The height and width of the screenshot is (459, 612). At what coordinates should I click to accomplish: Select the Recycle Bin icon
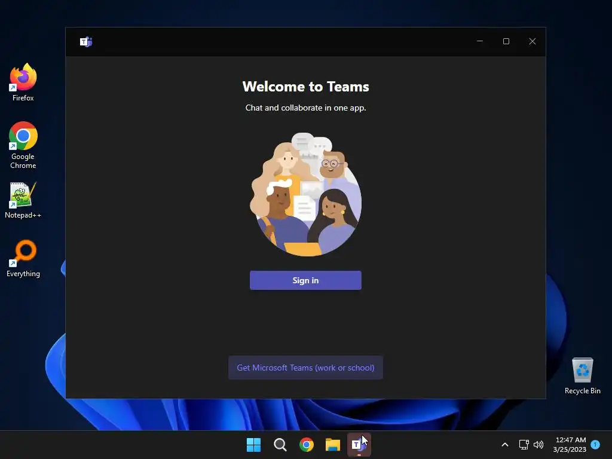[582, 376]
